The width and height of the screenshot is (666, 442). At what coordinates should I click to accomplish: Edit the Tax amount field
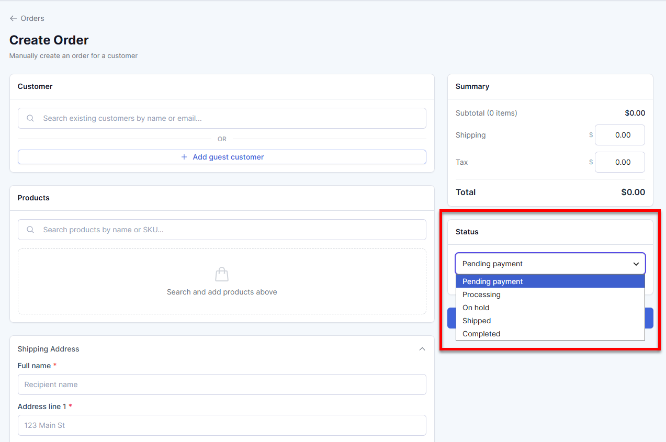click(620, 162)
